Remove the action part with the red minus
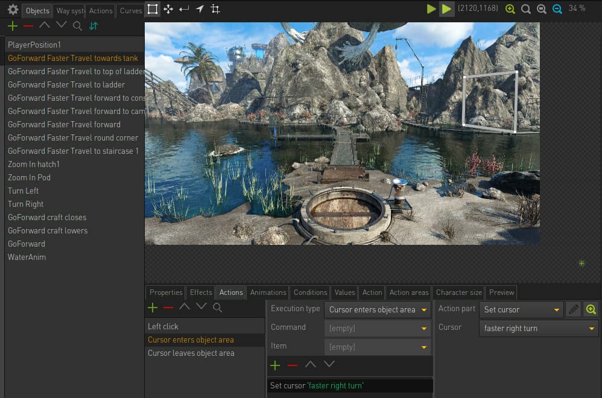 click(292, 365)
